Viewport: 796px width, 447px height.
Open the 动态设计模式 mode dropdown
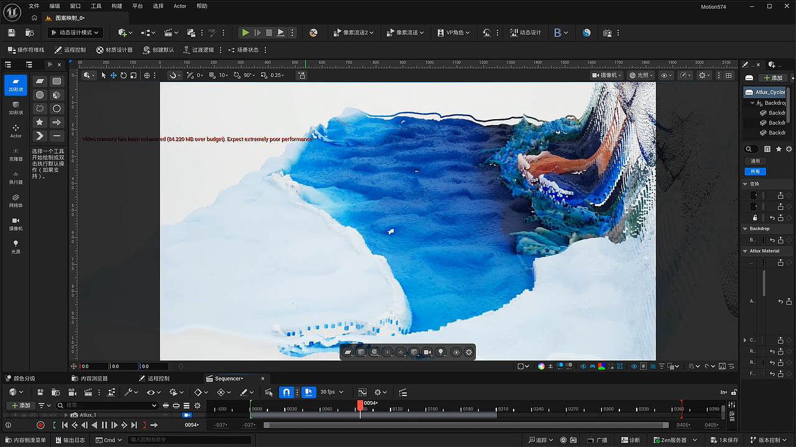click(x=75, y=32)
